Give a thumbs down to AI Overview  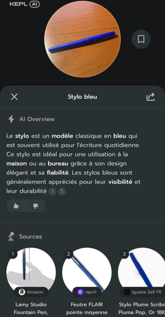(x=36, y=206)
